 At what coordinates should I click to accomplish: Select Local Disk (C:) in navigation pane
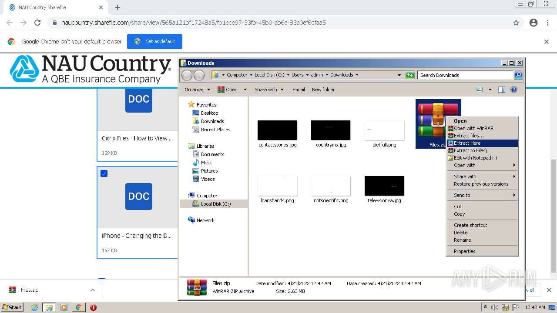pyautogui.click(x=215, y=204)
